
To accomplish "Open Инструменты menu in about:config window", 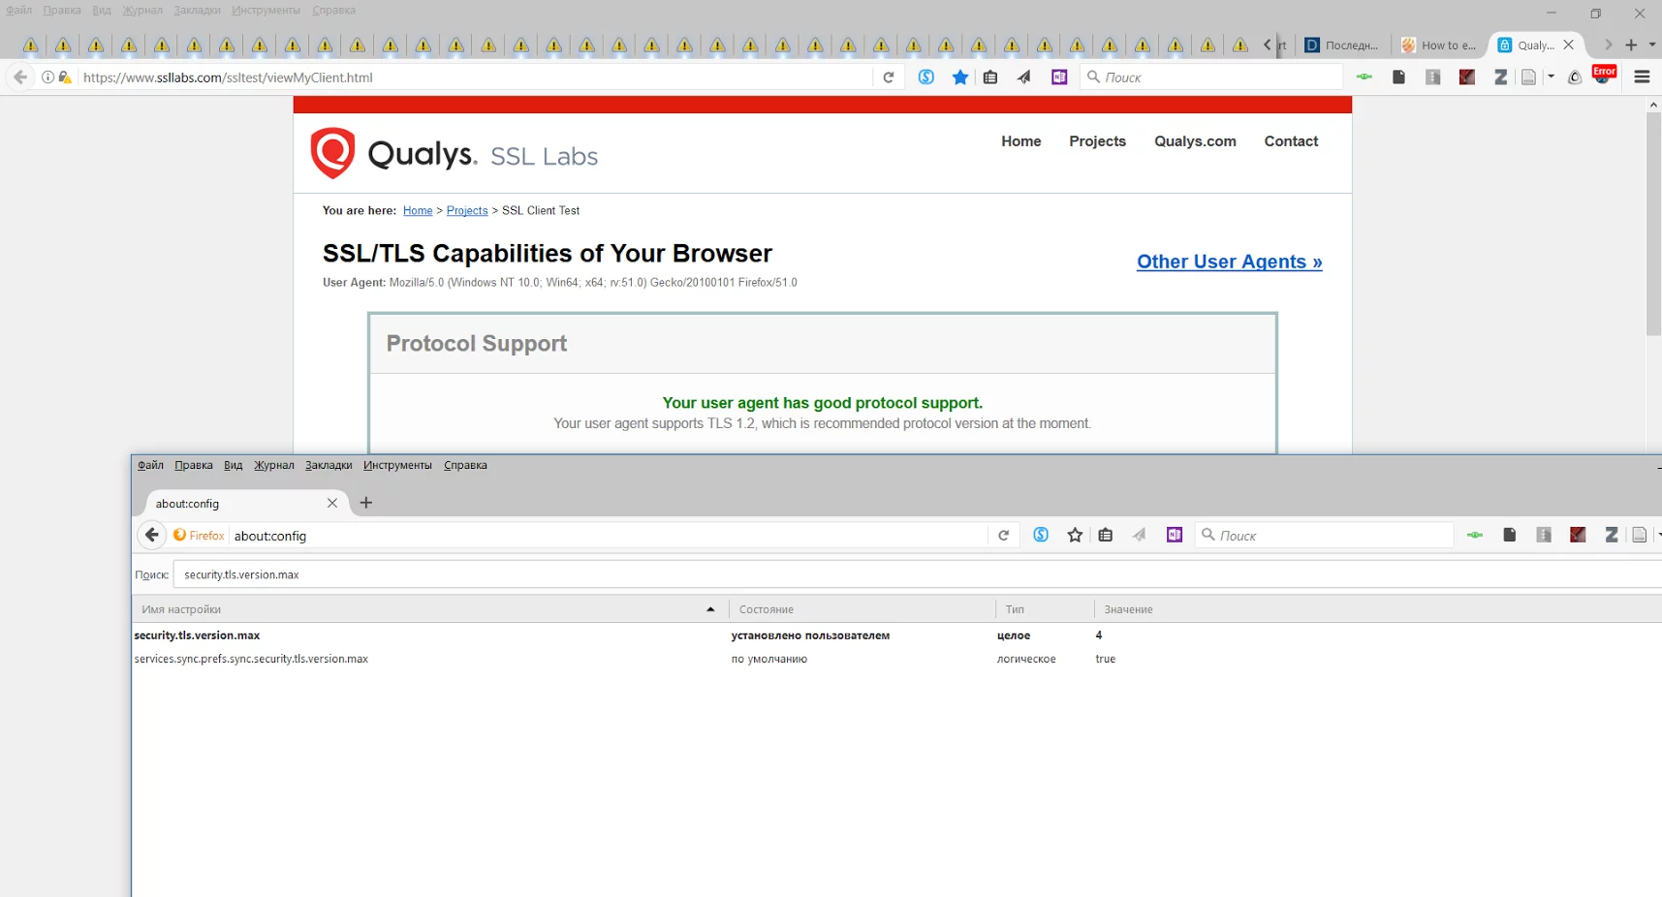I will [397, 465].
